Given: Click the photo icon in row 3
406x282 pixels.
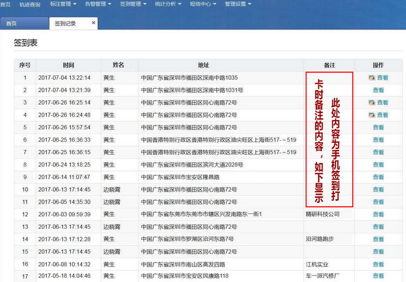Looking at the screenshot, I should (x=371, y=103).
